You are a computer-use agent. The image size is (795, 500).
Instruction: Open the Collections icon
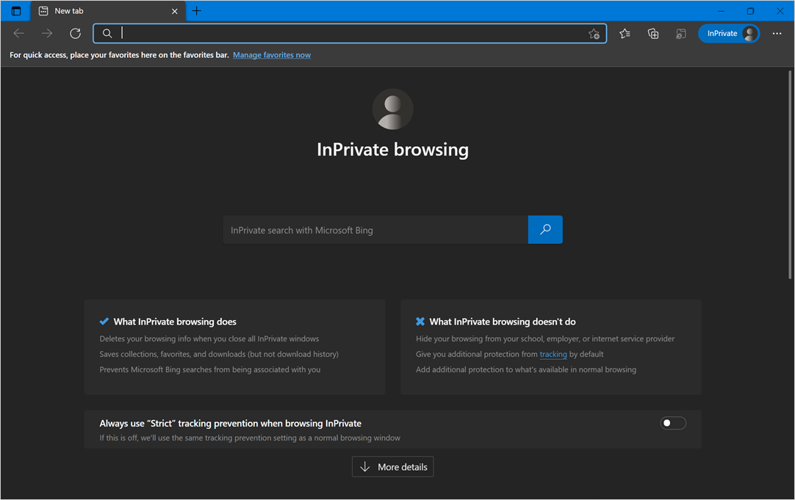(652, 33)
